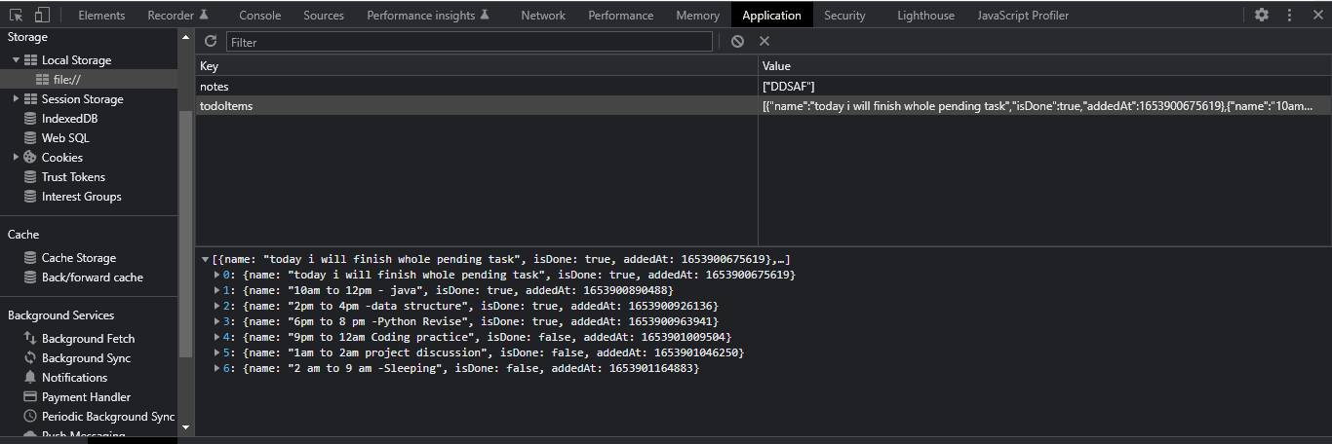The height and width of the screenshot is (444, 1332).
Task: Open the Sources tab
Action: coord(324,15)
